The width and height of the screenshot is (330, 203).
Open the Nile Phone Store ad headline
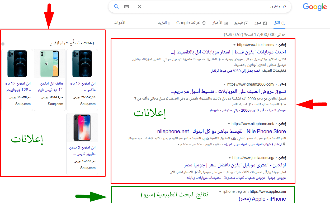[x=221, y=131]
